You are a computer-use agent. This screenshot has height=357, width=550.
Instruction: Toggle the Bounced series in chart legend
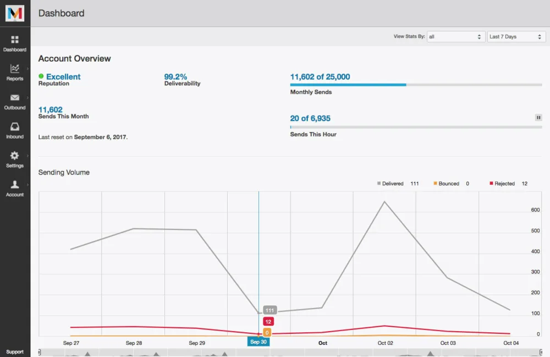[448, 184]
